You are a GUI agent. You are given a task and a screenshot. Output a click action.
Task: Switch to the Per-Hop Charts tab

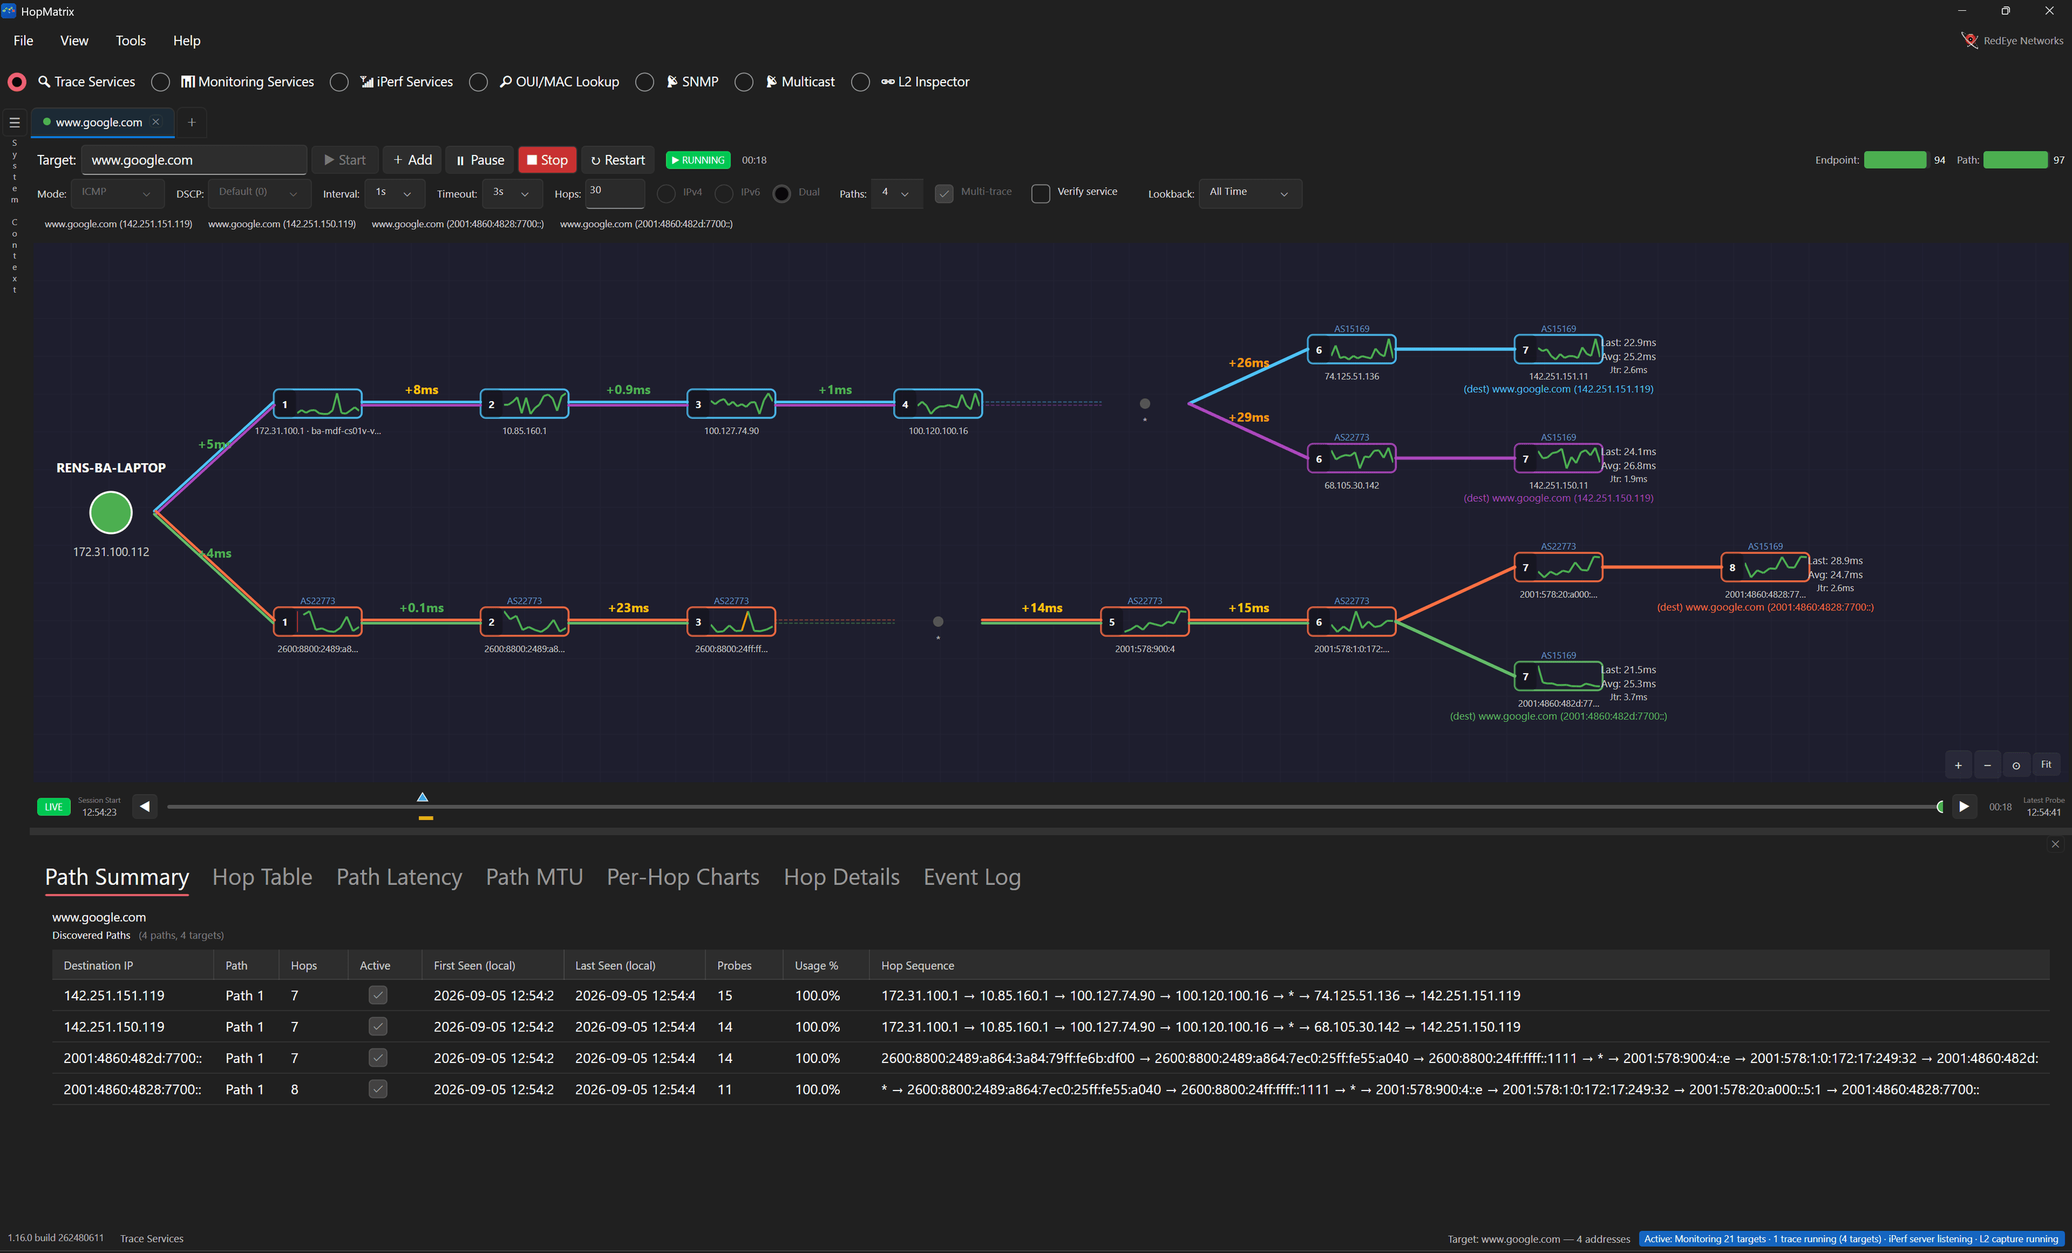[683, 877]
